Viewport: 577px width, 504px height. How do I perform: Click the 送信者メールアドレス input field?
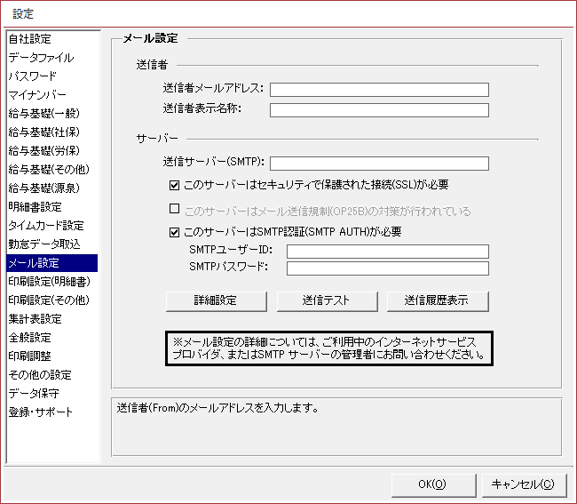[379, 89]
